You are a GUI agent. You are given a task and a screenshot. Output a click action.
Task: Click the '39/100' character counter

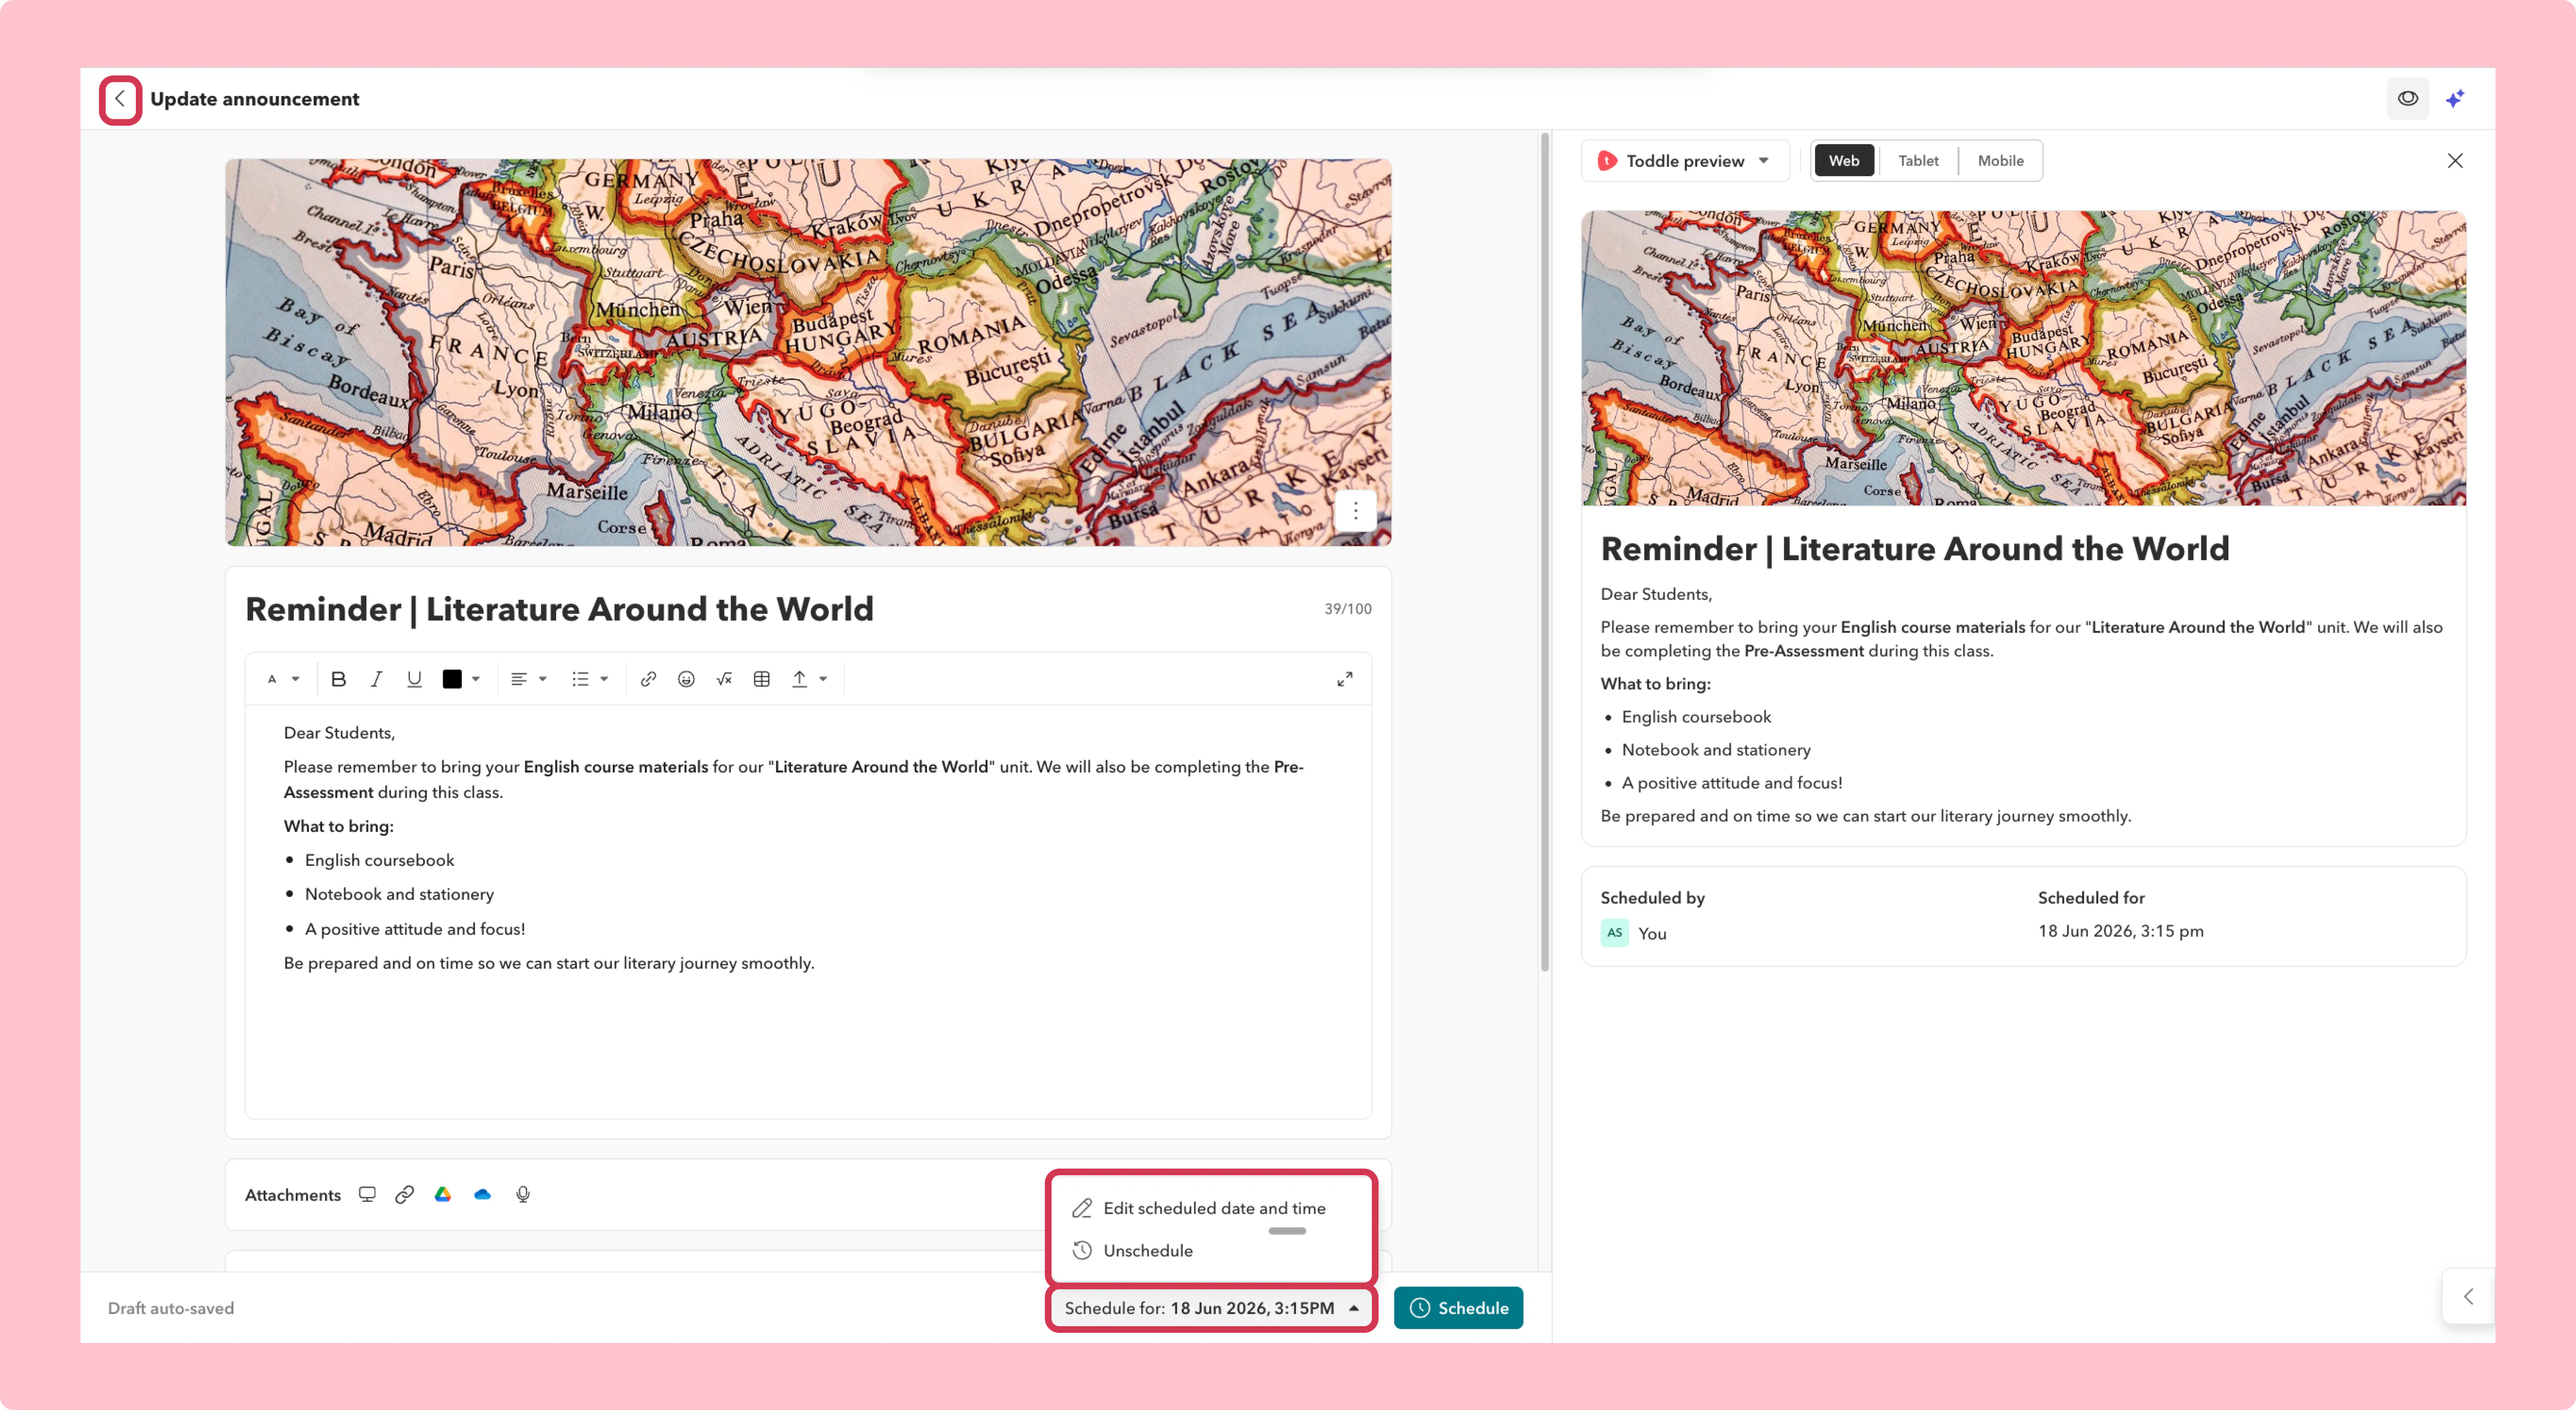(x=1347, y=609)
